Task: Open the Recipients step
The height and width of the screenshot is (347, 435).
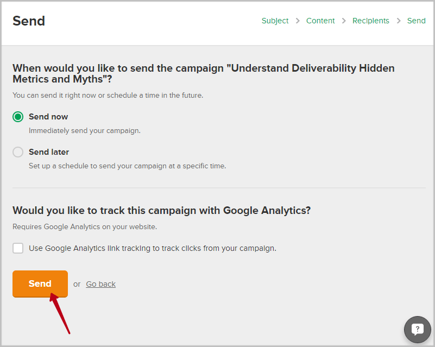Action: [x=371, y=21]
